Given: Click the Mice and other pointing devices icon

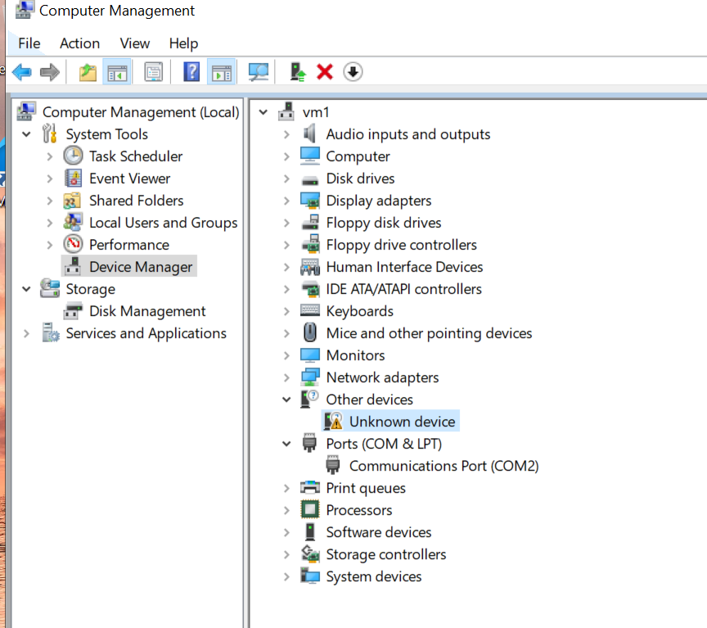Looking at the screenshot, I should point(310,333).
